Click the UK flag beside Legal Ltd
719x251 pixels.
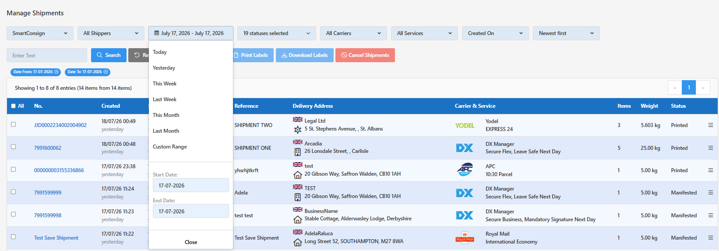click(298, 120)
